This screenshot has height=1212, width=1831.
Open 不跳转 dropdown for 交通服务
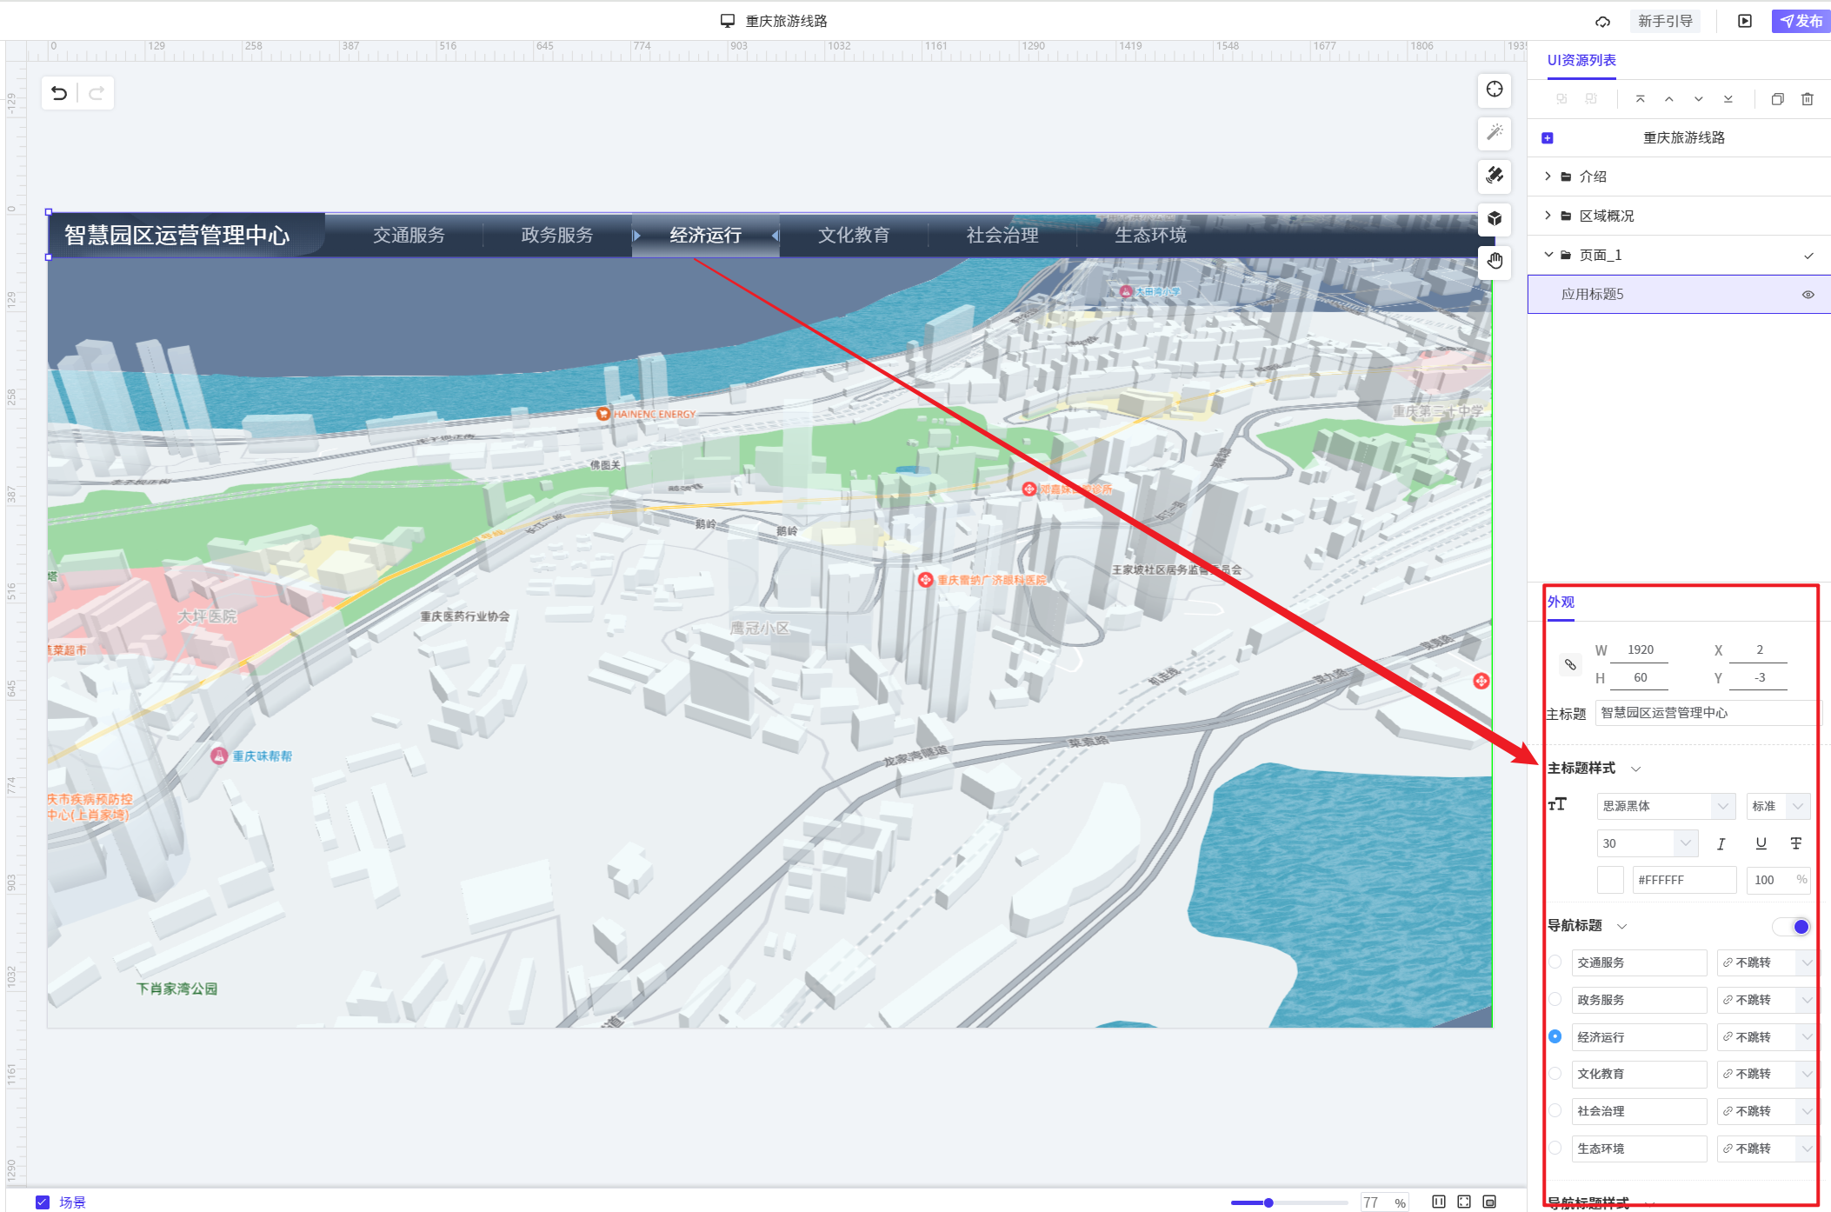1767,962
